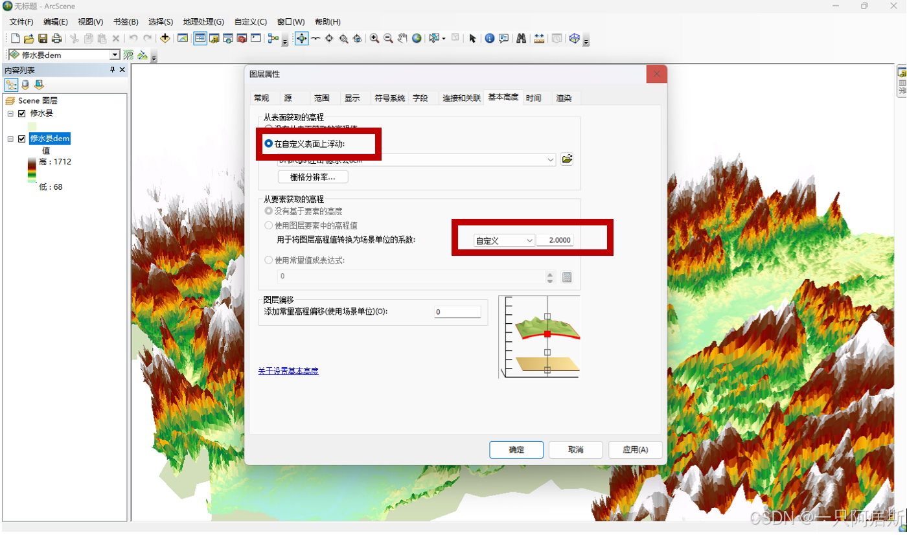Screen dimensions: 907x535
Task: Open the Python window icon
Action: coord(256,38)
